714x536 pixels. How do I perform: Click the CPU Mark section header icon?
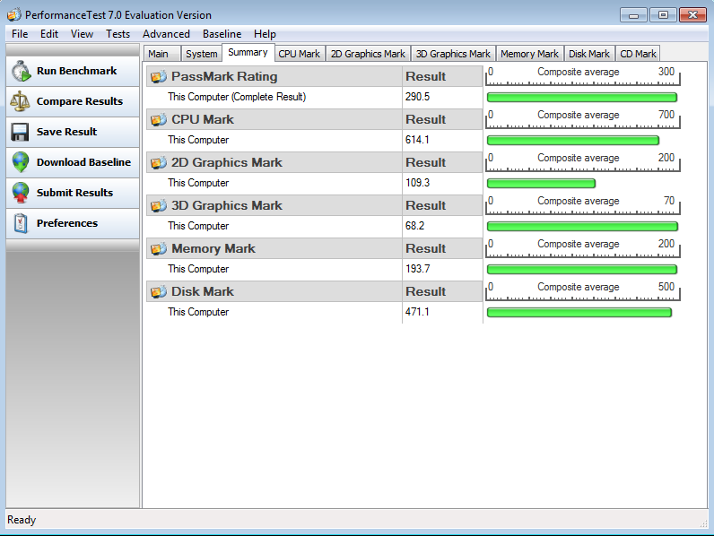(x=159, y=120)
